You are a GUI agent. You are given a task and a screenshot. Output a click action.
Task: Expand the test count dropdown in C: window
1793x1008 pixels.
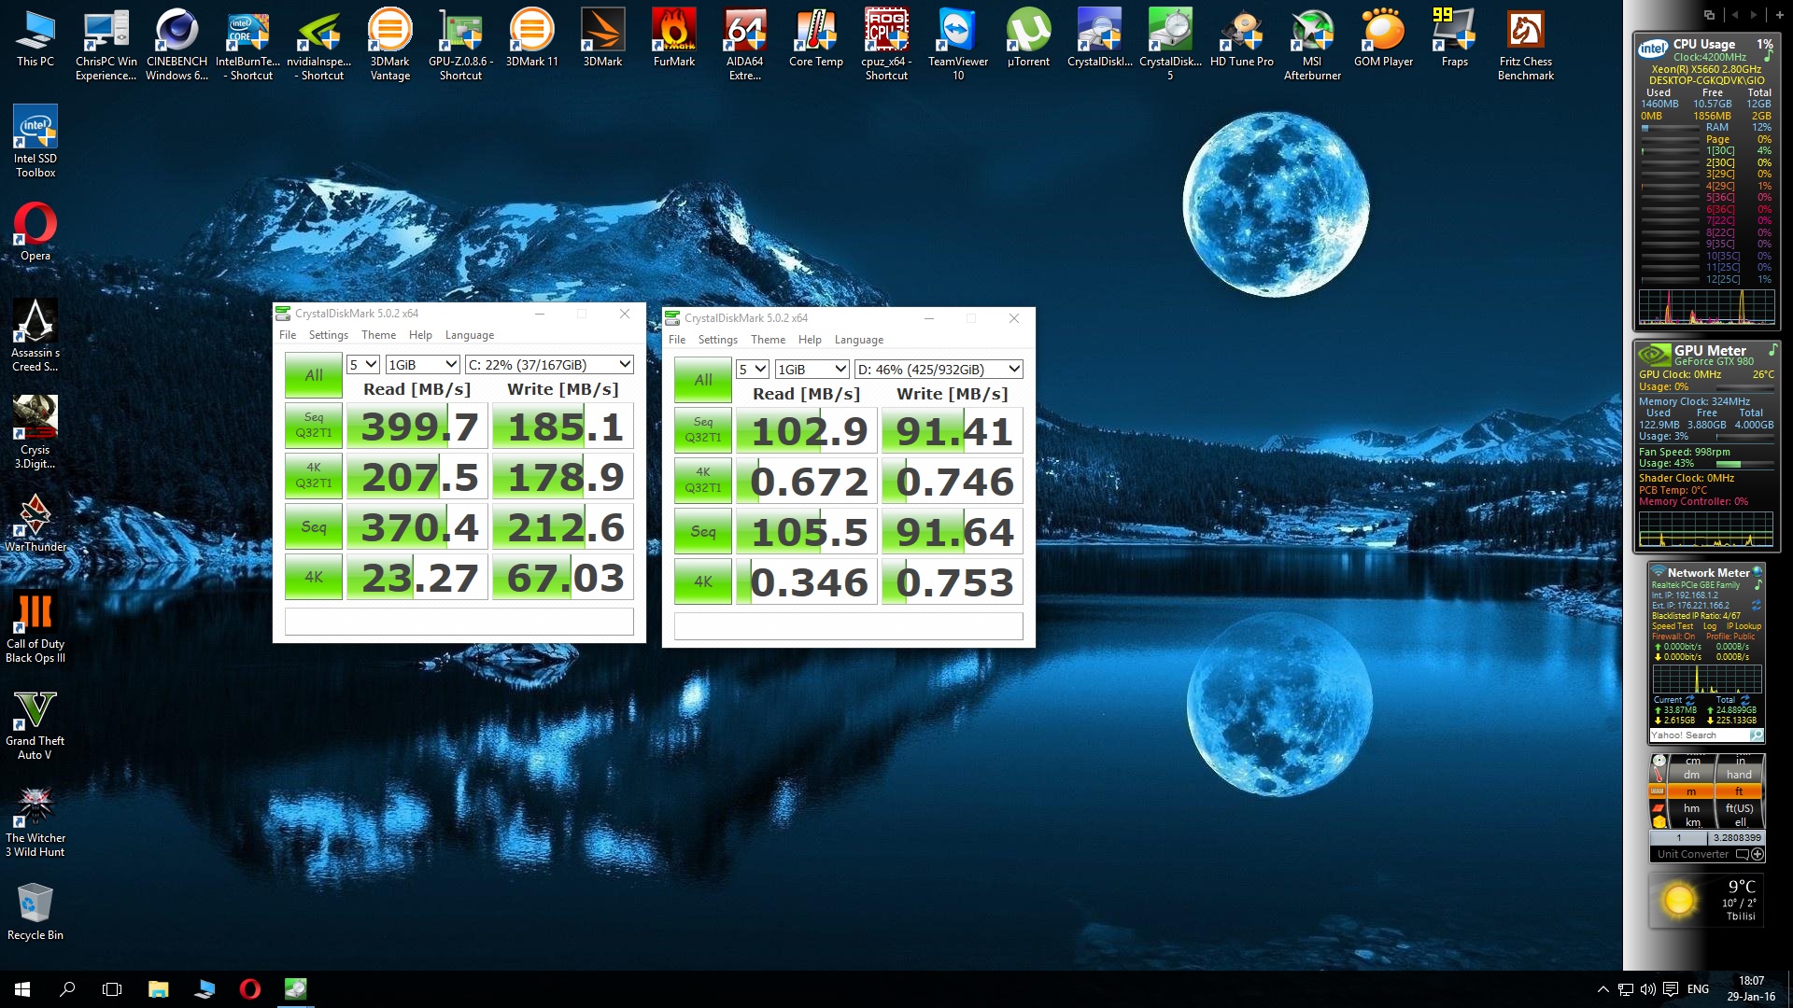click(362, 365)
